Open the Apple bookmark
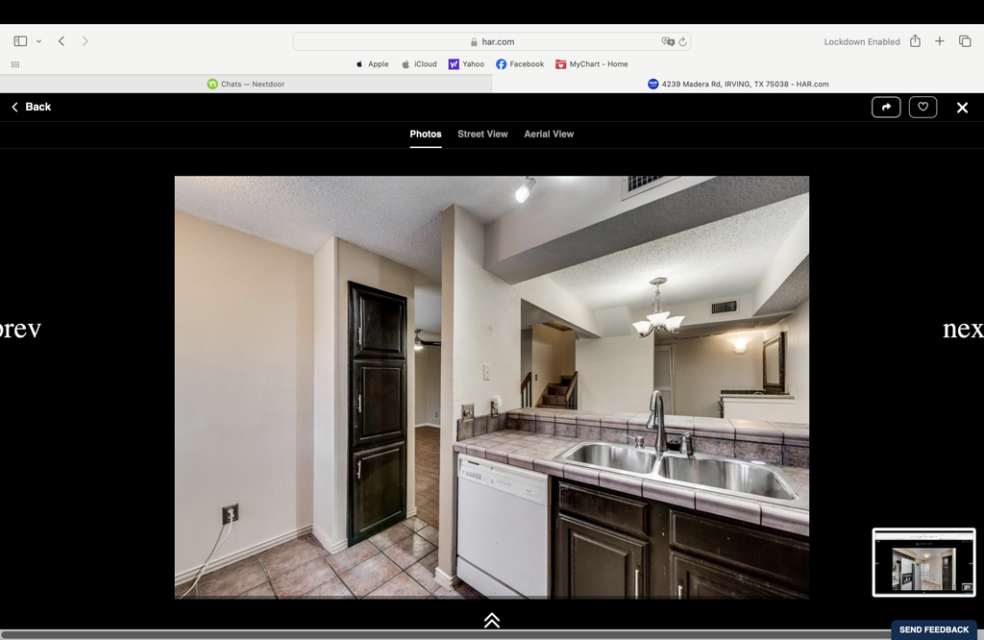Image resolution: width=984 pixels, height=640 pixels. [372, 64]
